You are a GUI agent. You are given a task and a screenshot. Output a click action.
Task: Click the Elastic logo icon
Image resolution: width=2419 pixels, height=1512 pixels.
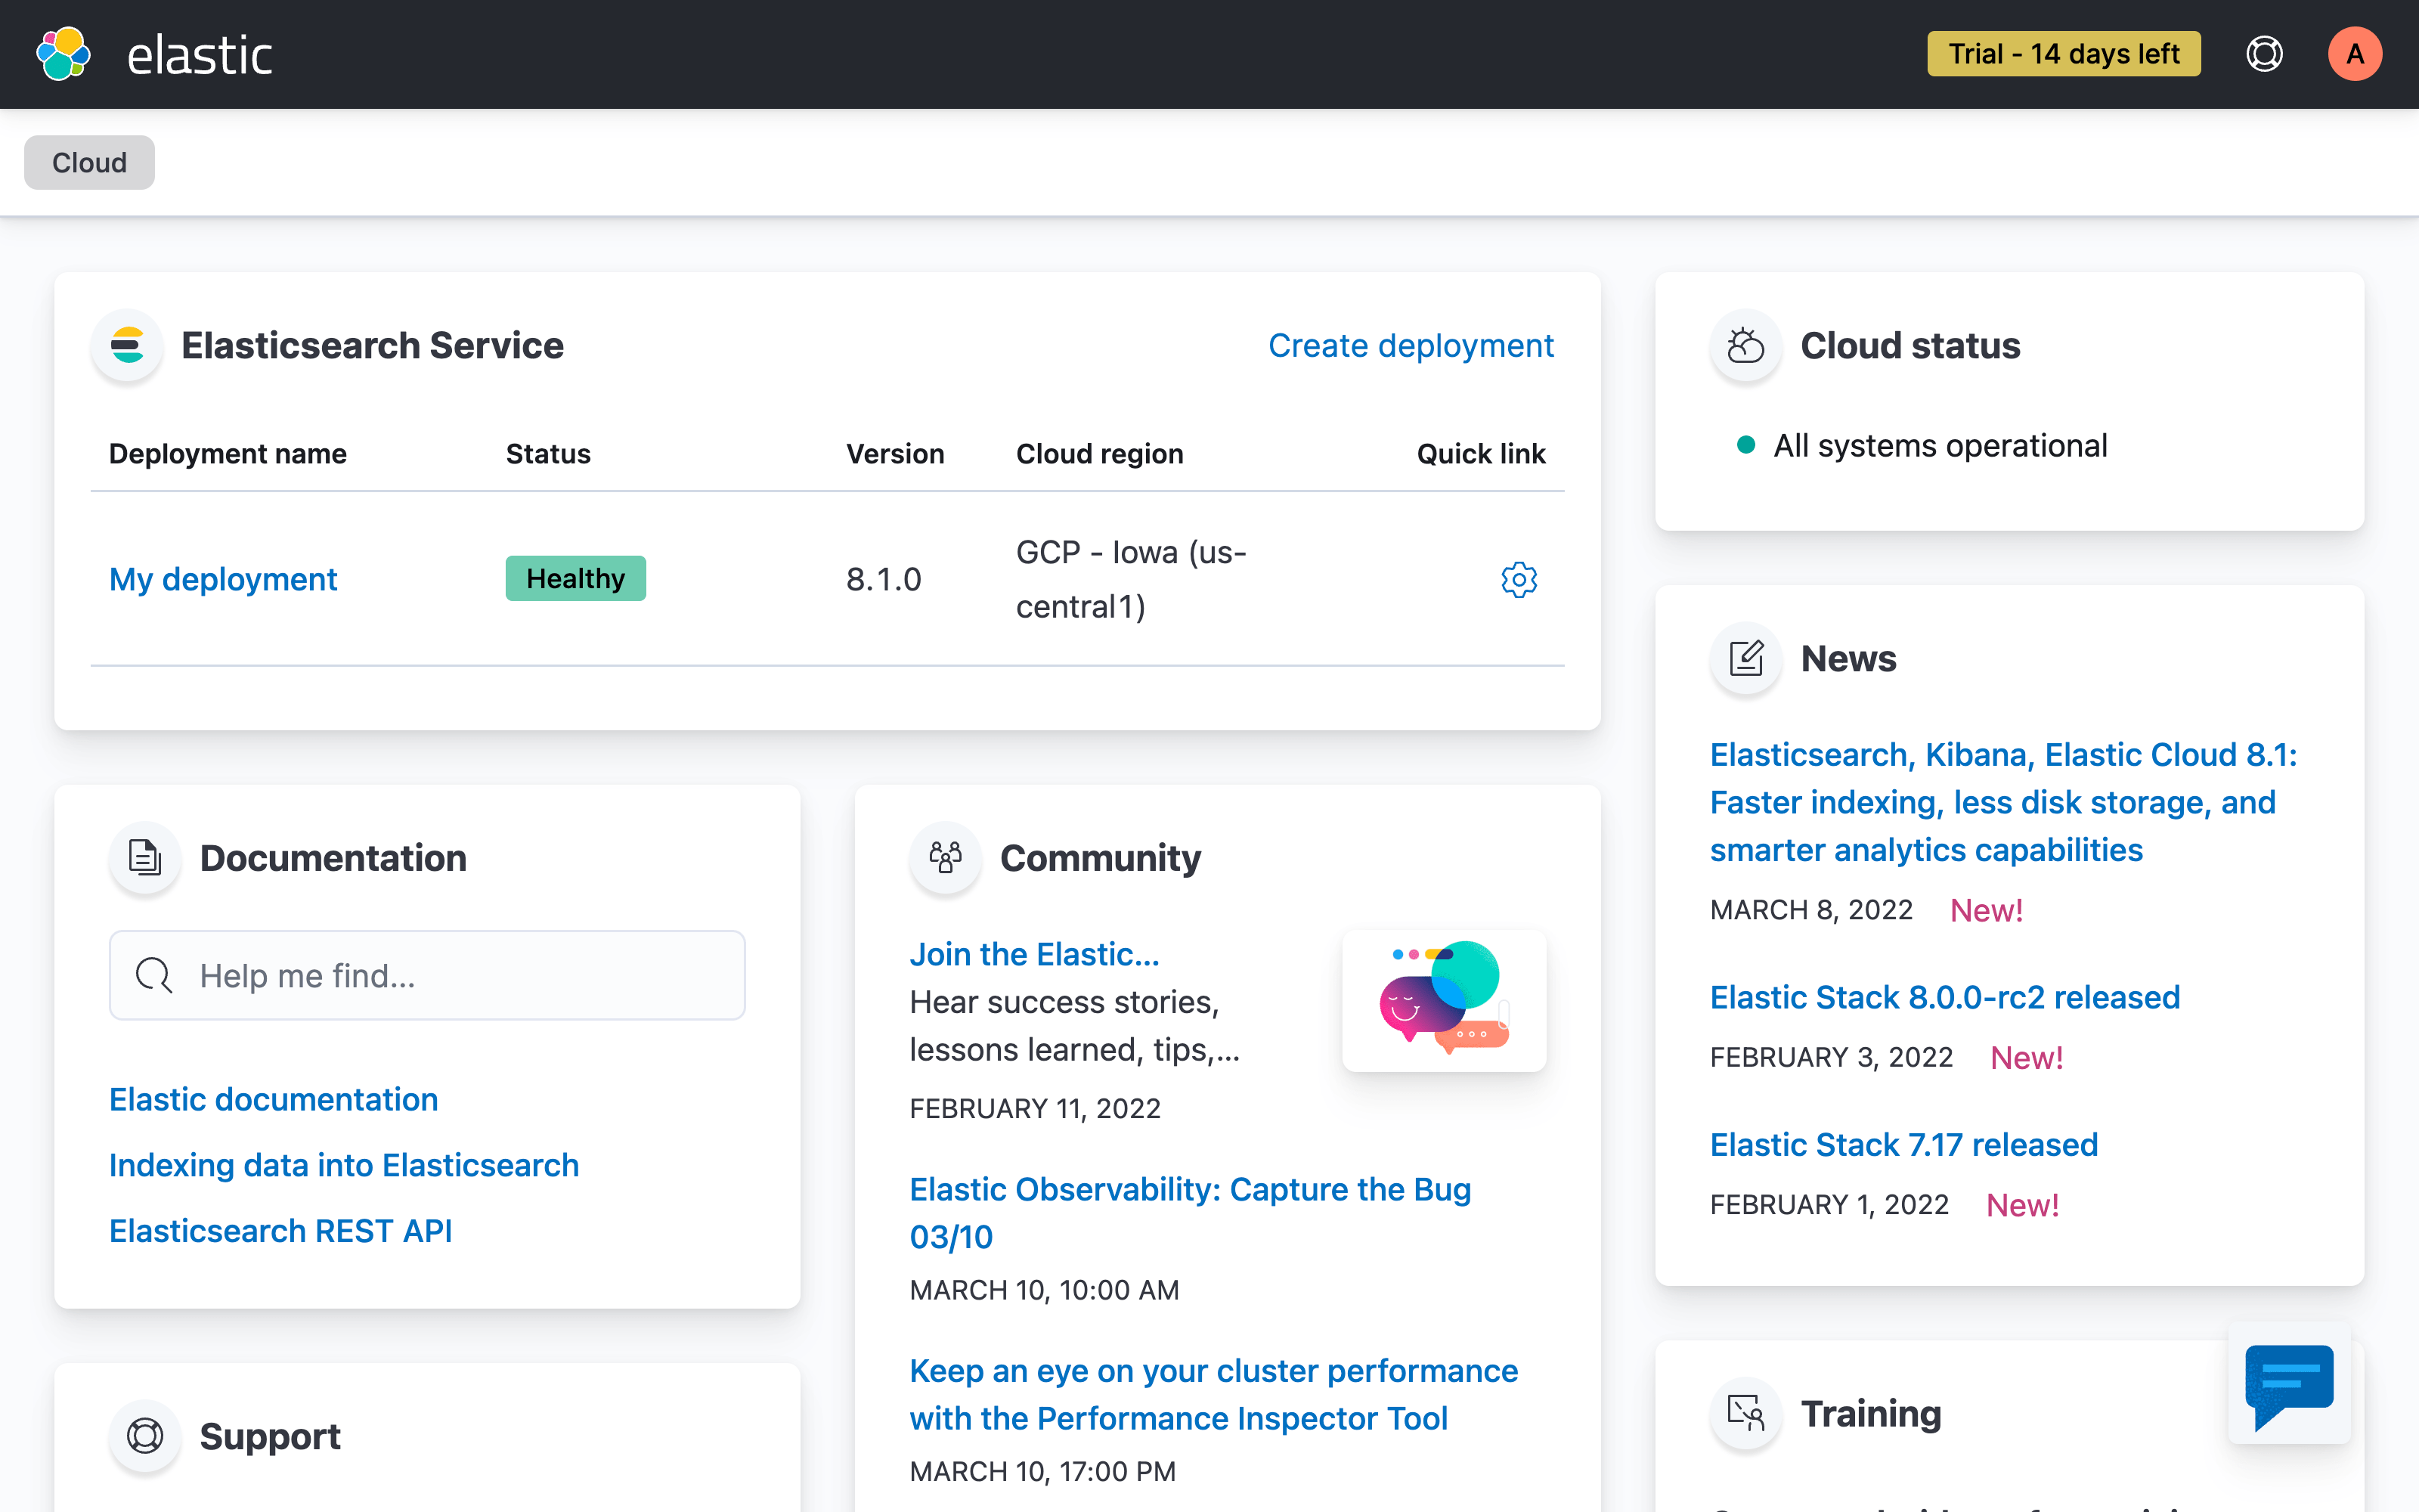tap(64, 54)
